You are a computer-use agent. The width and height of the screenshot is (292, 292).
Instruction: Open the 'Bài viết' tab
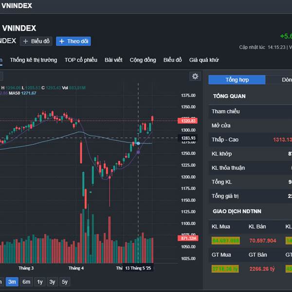coord(113,60)
